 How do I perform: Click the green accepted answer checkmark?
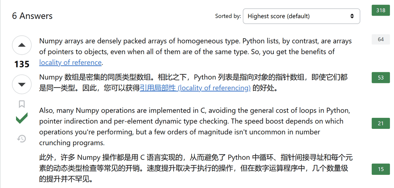(22, 119)
